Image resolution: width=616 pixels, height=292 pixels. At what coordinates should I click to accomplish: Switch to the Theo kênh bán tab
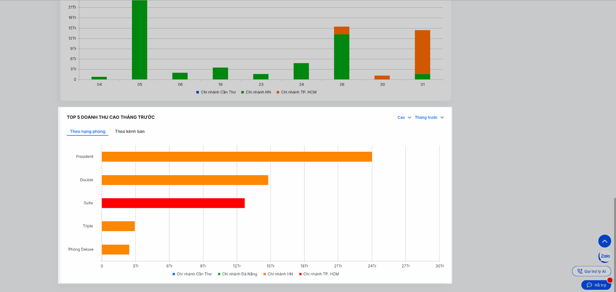coord(130,131)
